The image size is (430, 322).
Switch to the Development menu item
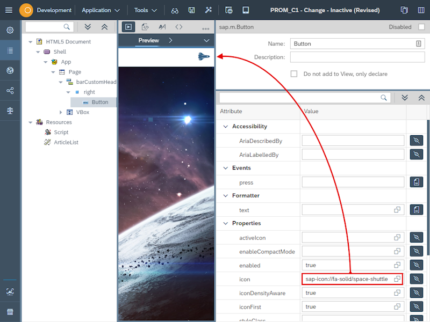[54, 10]
